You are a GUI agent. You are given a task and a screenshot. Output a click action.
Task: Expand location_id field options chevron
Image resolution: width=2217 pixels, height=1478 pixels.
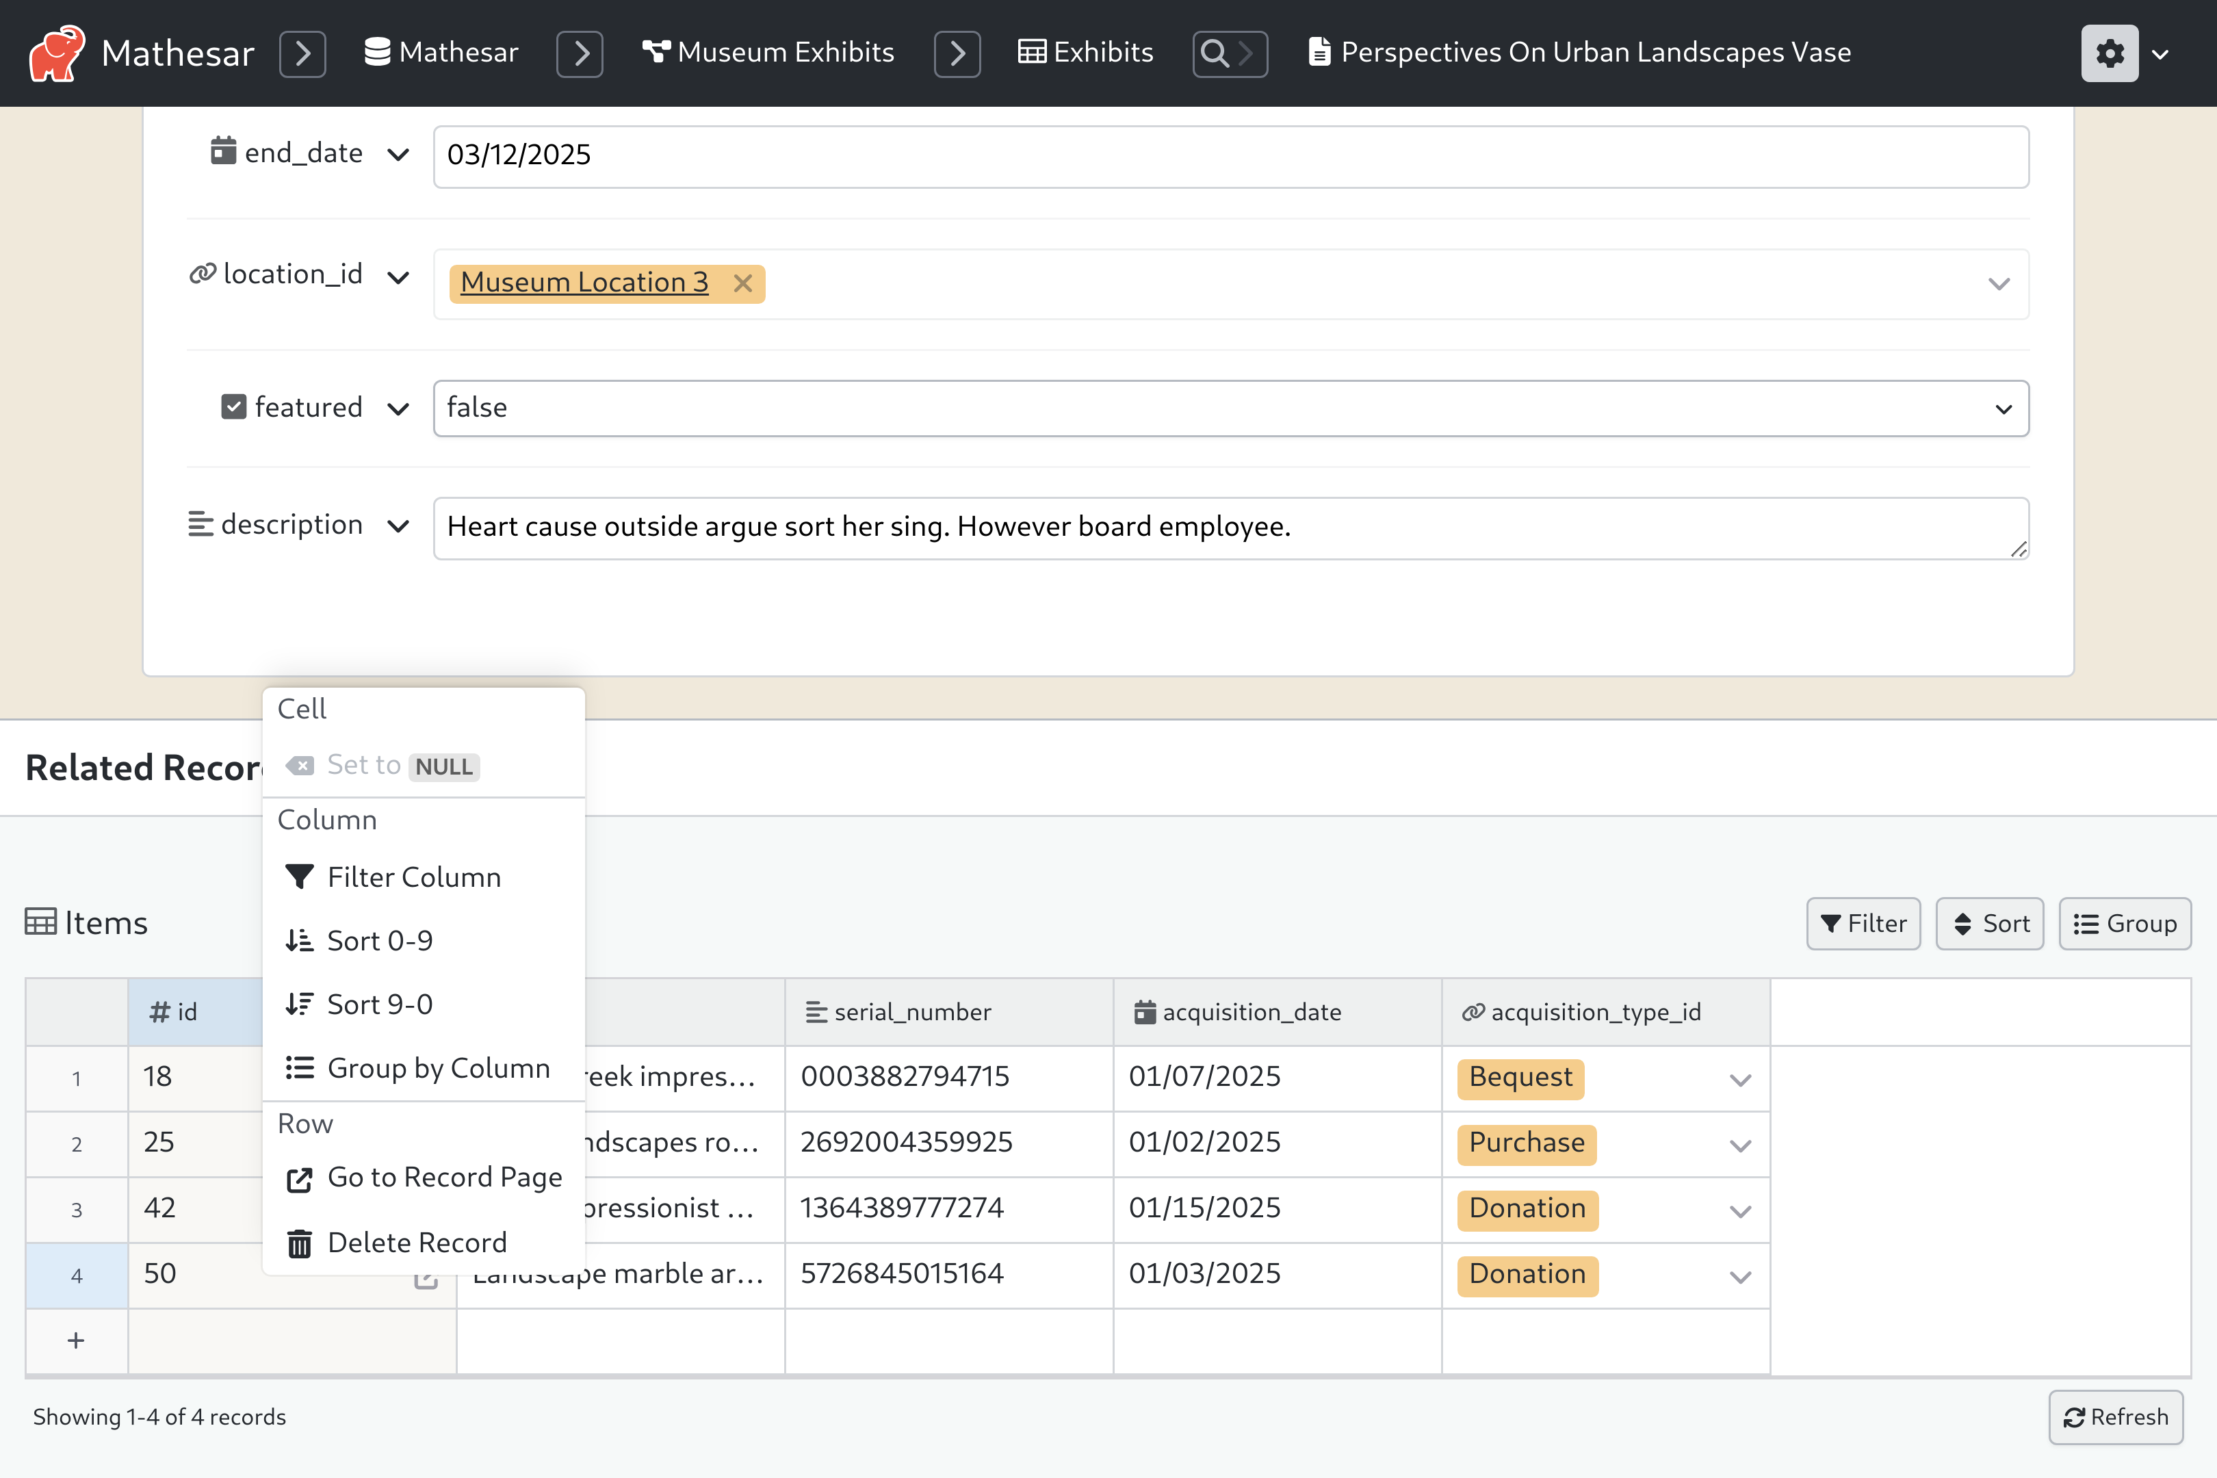pyautogui.click(x=398, y=277)
